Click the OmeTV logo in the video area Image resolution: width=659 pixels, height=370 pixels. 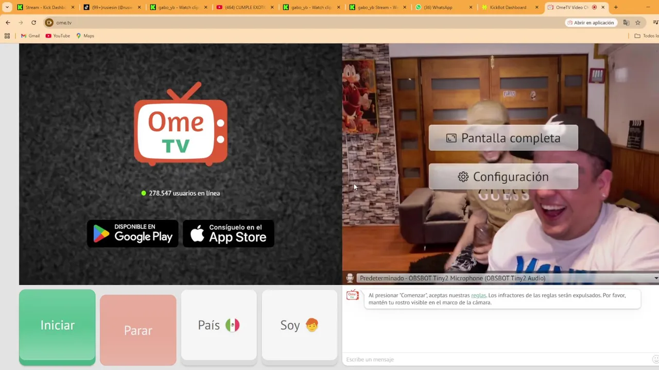point(181,124)
